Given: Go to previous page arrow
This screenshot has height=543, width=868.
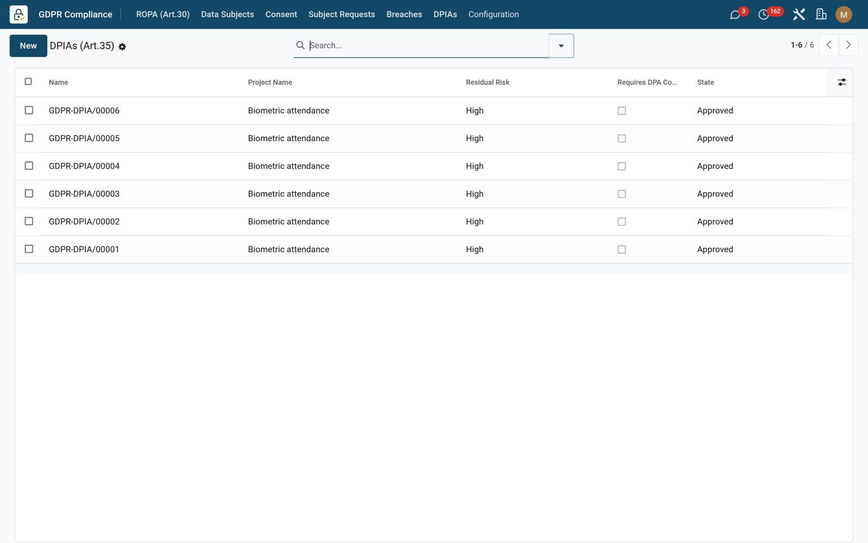Looking at the screenshot, I should [x=828, y=45].
